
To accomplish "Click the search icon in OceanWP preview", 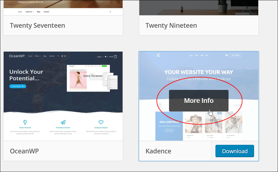I will click(x=58, y=56).
